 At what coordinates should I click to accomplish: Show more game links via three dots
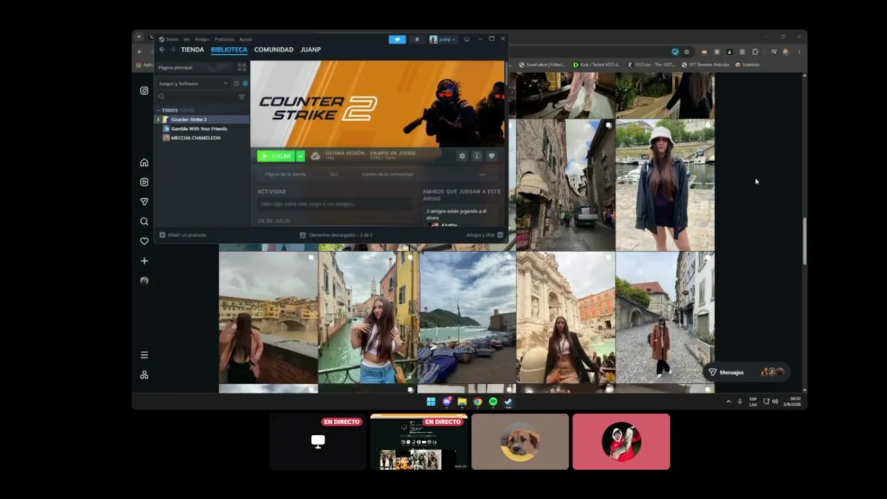pos(482,174)
